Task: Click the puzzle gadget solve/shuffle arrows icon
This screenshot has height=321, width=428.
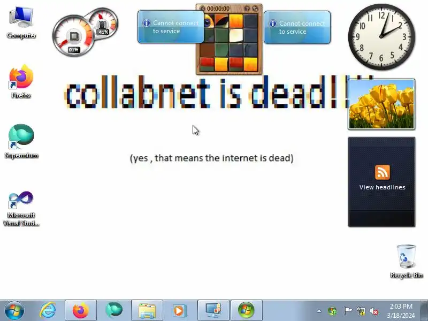Action: tap(255, 9)
